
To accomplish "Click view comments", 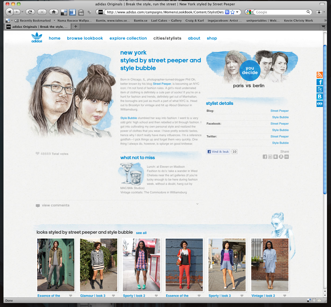I will coord(56,205).
